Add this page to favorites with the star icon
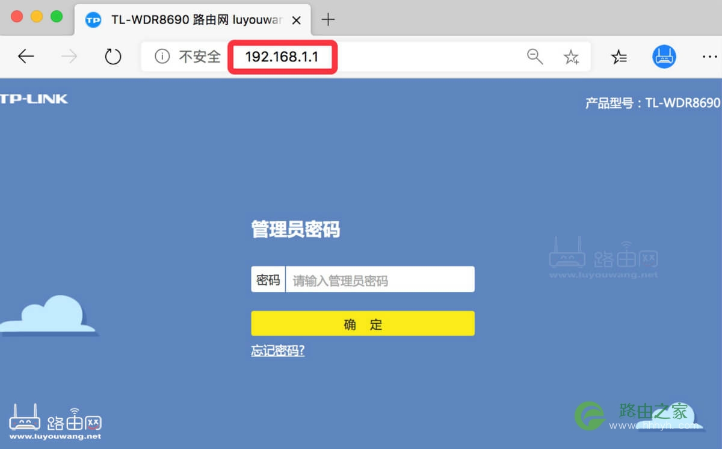The width and height of the screenshot is (722, 449). [x=570, y=57]
